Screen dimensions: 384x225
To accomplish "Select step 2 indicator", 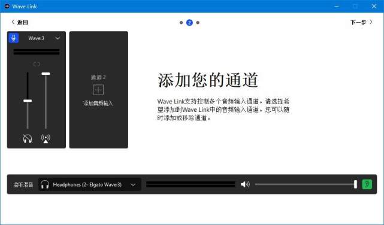I will (x=189, y=23).
